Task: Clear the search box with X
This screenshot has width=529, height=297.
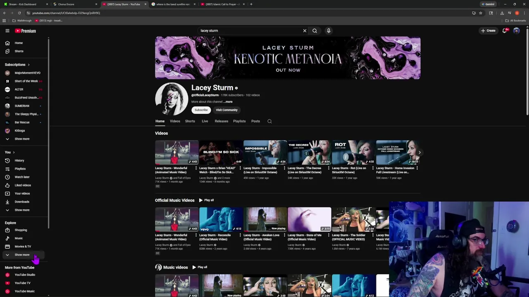Action: pos(305,31)
